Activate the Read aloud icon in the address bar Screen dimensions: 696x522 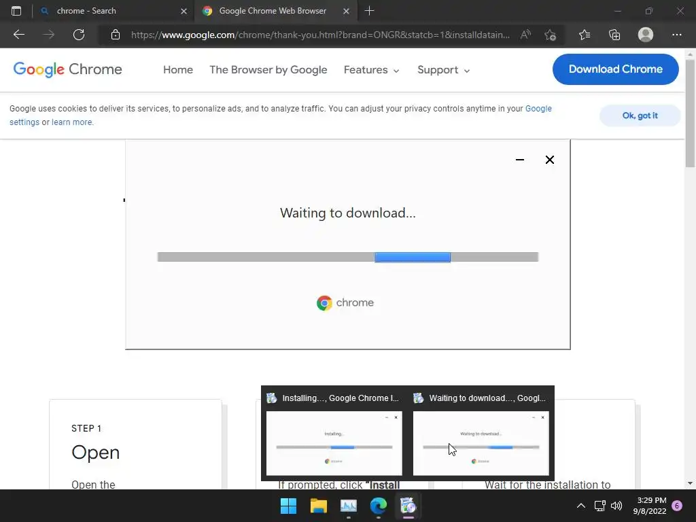click(525, 35)
